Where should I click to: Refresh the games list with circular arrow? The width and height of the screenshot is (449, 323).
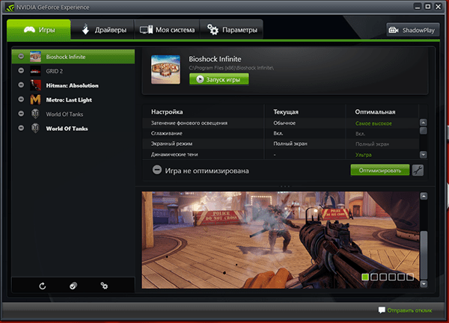pyautogui.click(x=43, y=286)
